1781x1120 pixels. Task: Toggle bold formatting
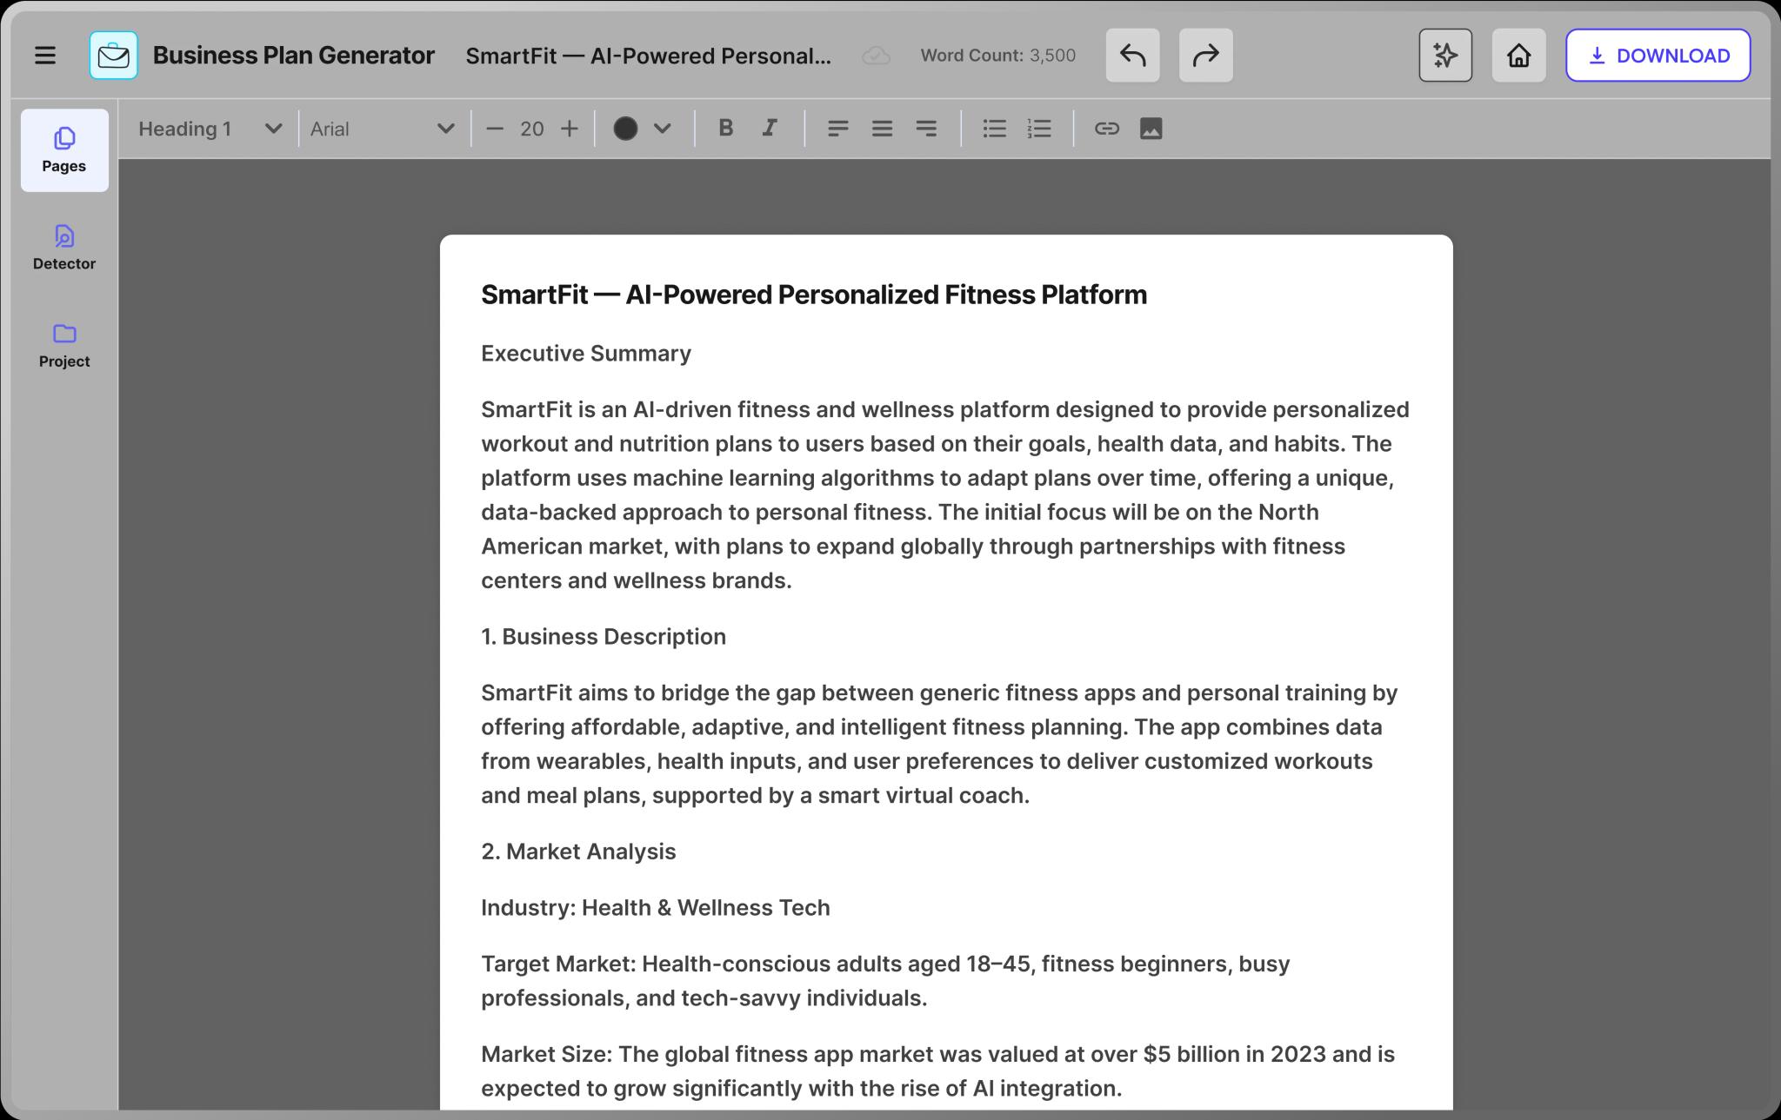click(x=725, y=129)
